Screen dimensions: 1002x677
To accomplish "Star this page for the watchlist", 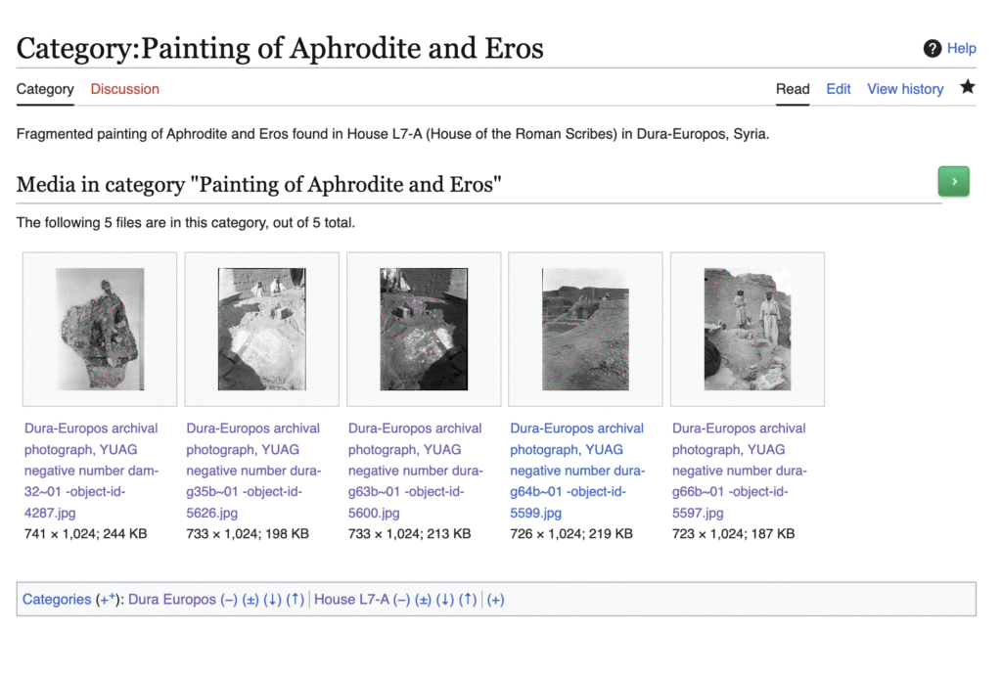I will click(x=967, y=87).
